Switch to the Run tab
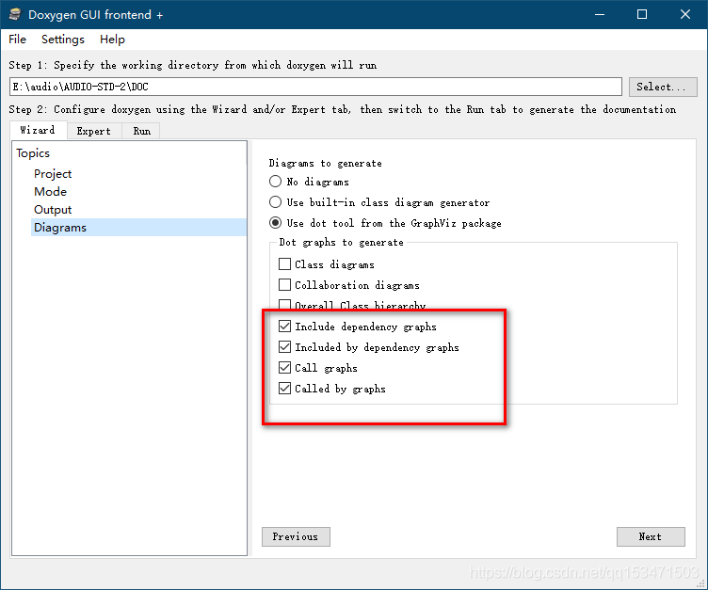Viewport: 708px width, 590px height. coord(141,131)
